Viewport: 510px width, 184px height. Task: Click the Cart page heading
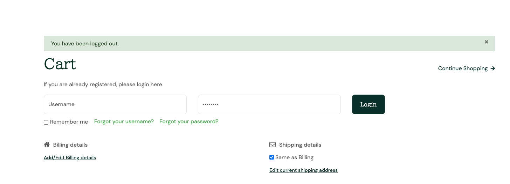[60, 64]
